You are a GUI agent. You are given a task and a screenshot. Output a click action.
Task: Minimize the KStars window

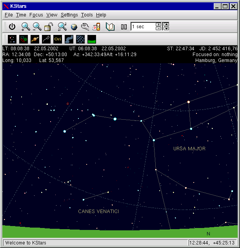click(217, 7)
